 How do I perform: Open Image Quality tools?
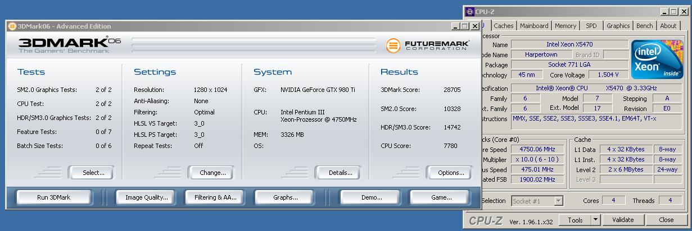pyautogui.click(x=146, y=197)
